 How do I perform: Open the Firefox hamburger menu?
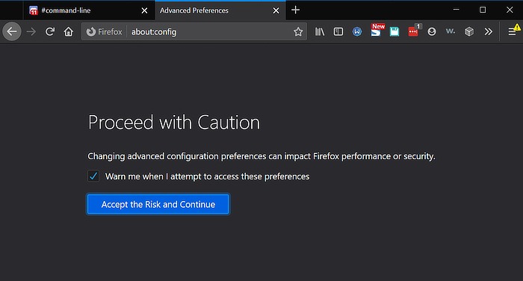(513, 31)
